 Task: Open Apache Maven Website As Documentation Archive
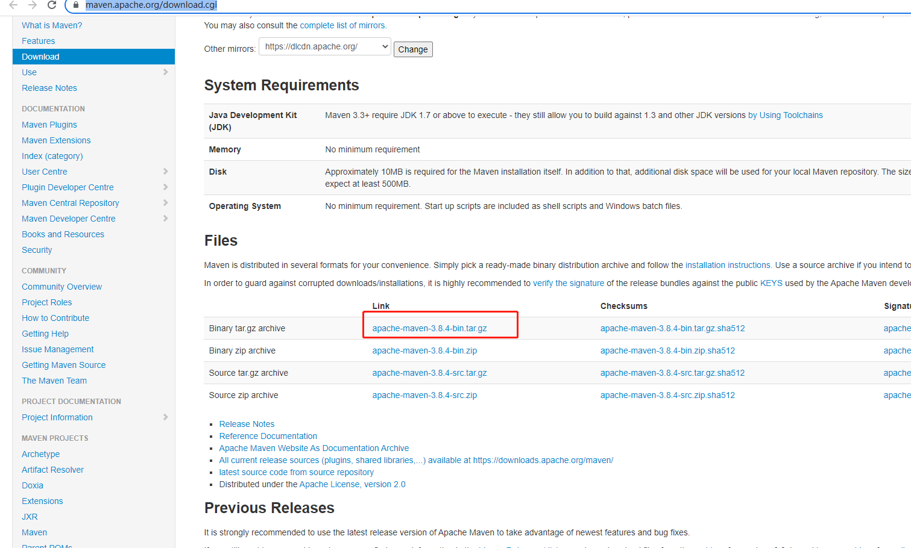[x=314, y=448]
